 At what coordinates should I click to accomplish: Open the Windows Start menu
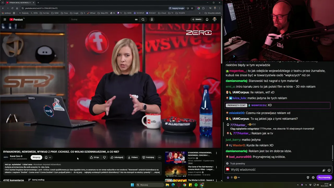pyautogui.click(x=132, y=185)
